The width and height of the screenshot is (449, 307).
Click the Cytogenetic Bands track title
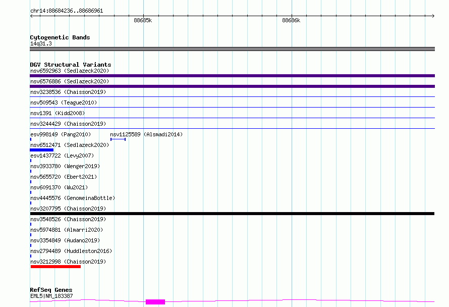click(x=60, y=37)
